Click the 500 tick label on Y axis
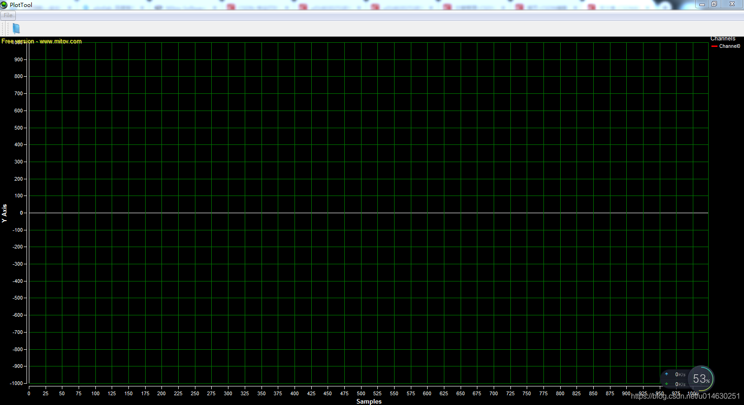The width and height of the screenshot is (744, 405). point(19,128)
